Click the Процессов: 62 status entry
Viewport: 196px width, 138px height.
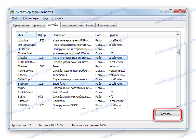(21, 125)
